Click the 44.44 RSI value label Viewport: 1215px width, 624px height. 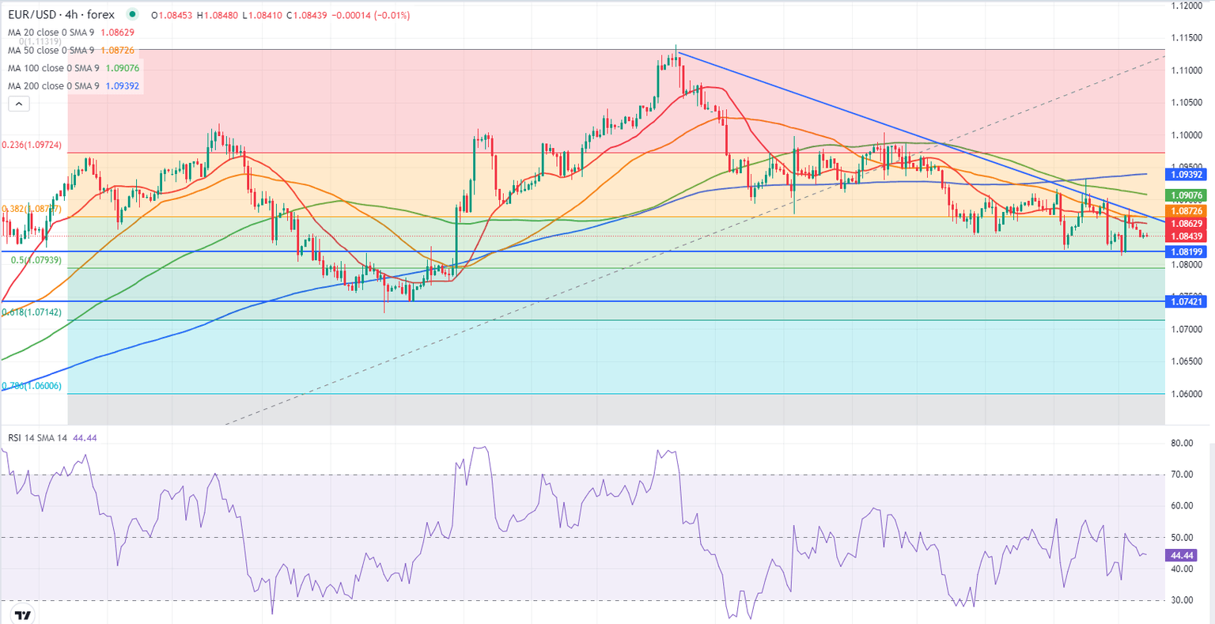pos(1184,556)
